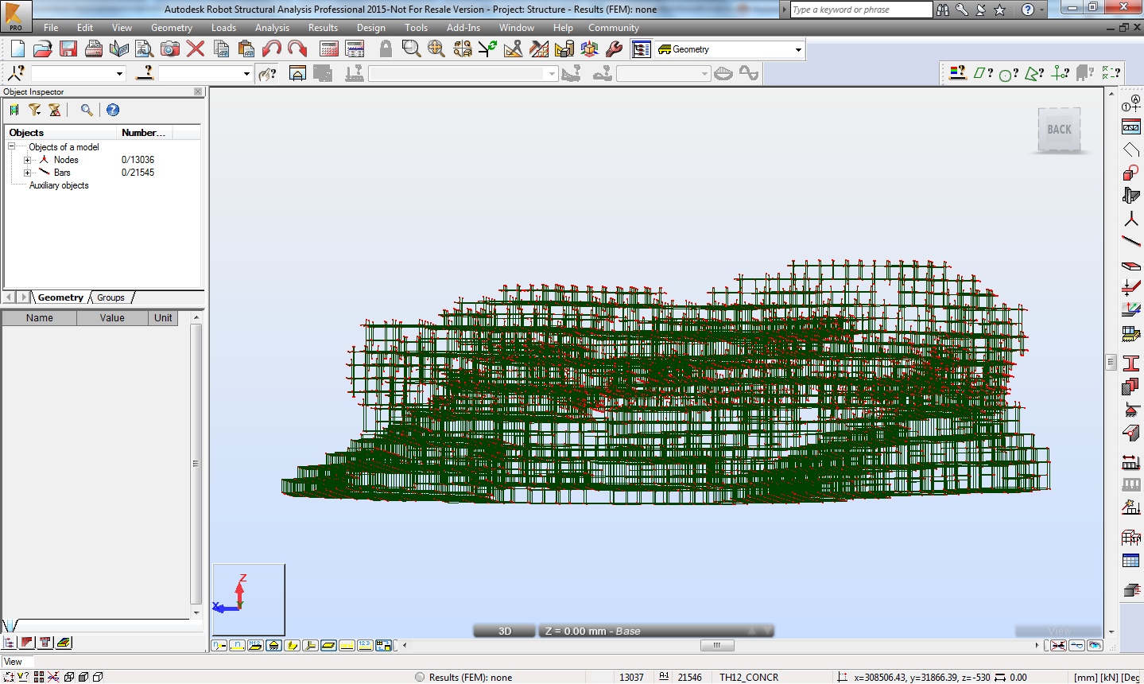Apply filter funnel in Object Inspector
The width and height of the screenshot is (1144, 684).
(34, 110)
